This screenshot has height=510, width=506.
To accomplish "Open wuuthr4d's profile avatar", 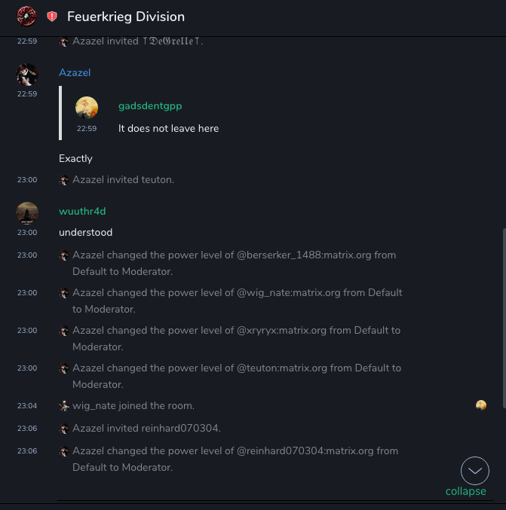I will click(27, 213).
